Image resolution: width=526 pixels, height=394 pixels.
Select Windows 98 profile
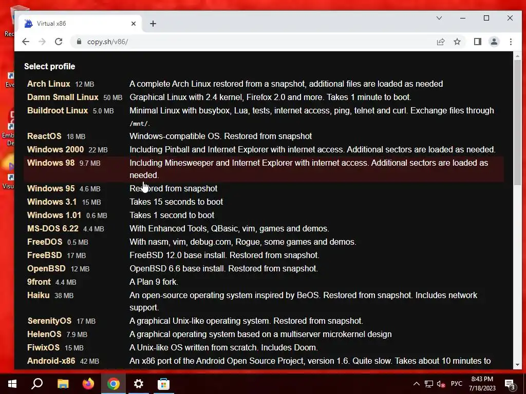pyautogui.click(x=51, y=163)
